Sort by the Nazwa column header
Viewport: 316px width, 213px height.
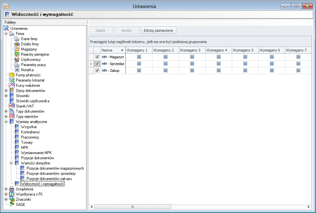(x=113, y=50)
